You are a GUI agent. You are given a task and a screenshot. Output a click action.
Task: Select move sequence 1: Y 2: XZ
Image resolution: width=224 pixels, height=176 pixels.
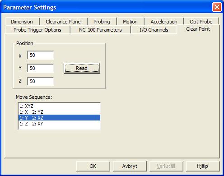coord(59,118)
